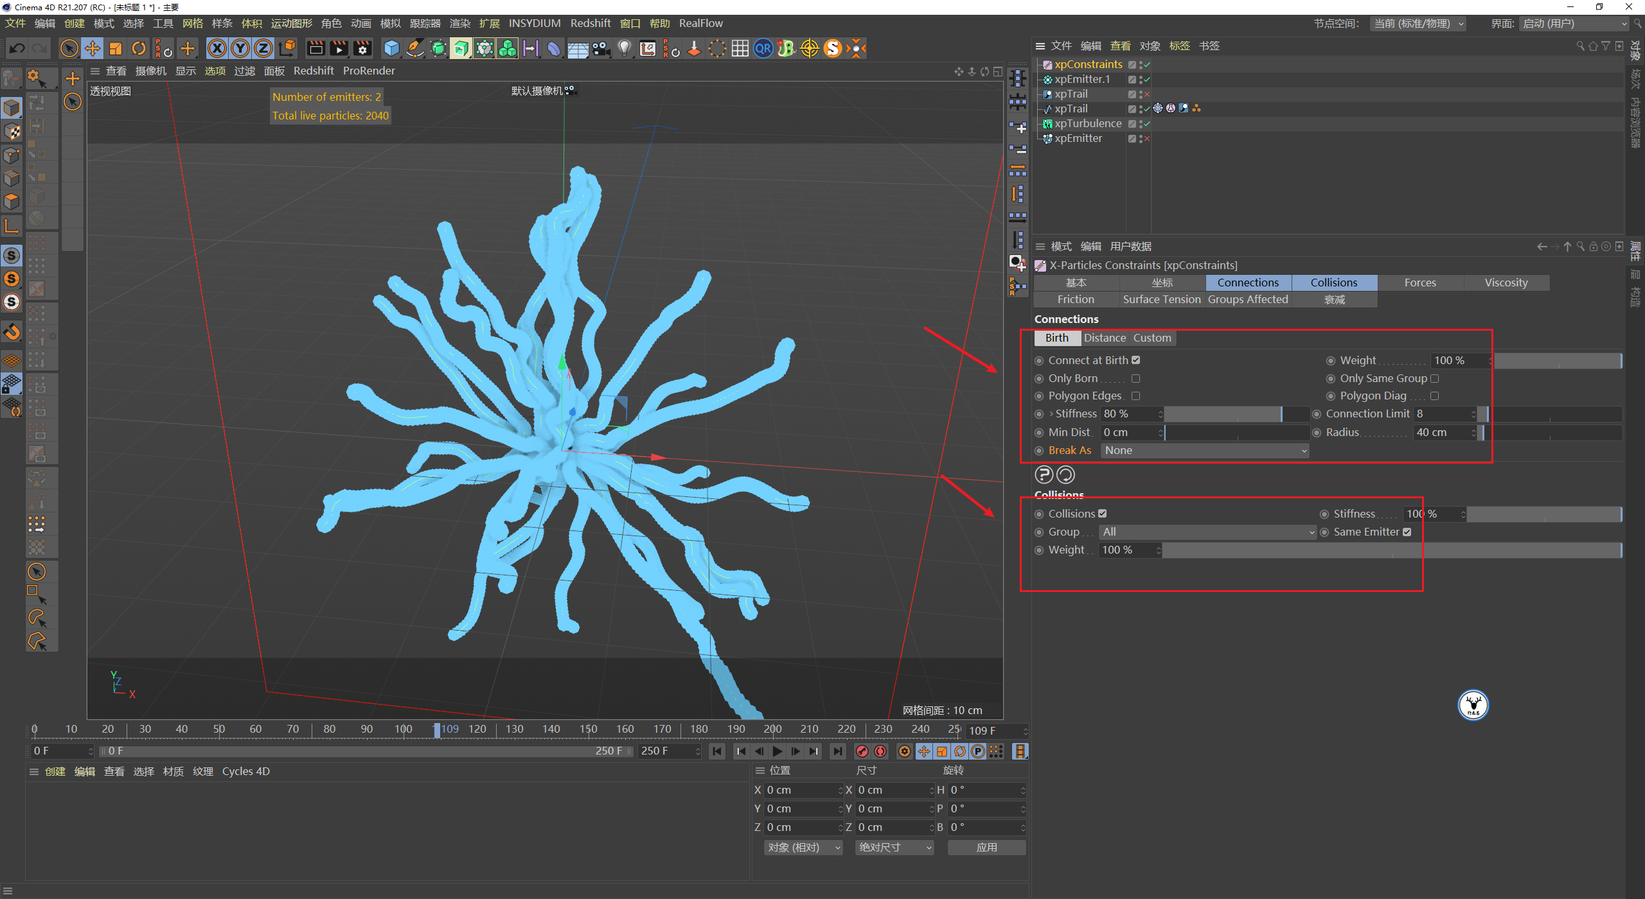Open the collisions Group dropdown
Image resolution: width=1645 pixels, height=899 pixels.
coord(1207,532)
